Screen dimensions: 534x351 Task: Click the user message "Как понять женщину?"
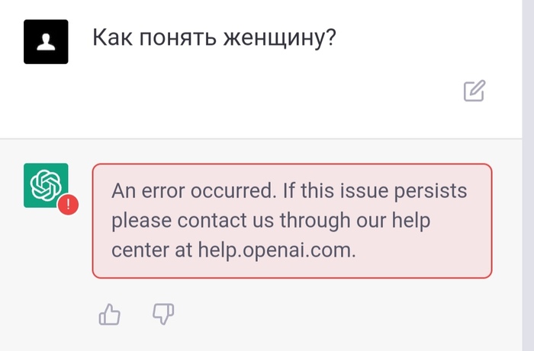(x=214, y=37)
